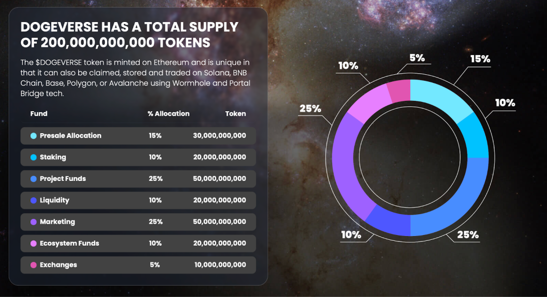
Task: Click the 'DOGEVERSE HAS A TOTAL SUPPLY' heading
Action: [x=129, y=27]
